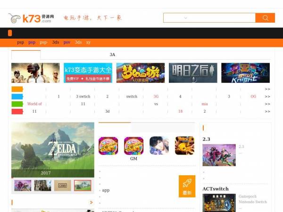This screenshot has width=283, height=212.
Task: Open the GM game app icon
Action: (133, 146)
